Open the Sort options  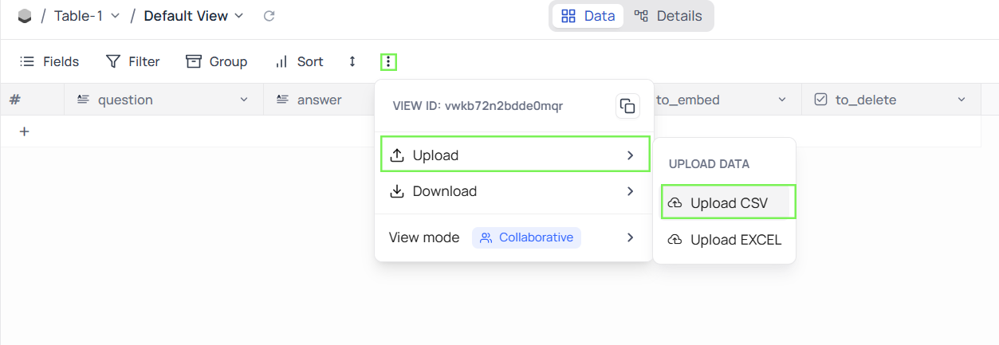pyautogui.click(x=299, y=61)
